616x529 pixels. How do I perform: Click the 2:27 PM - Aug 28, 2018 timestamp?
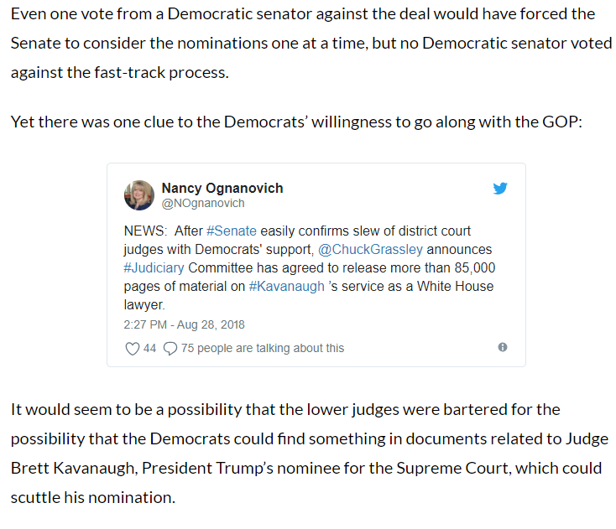(184, 324)
